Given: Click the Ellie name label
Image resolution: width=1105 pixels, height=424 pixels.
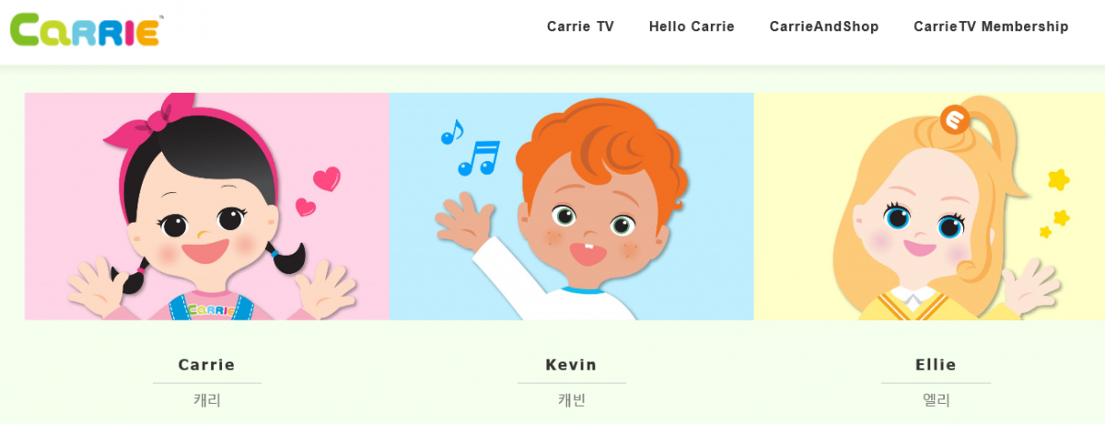Looking at the screenshot, I should 936,365.
